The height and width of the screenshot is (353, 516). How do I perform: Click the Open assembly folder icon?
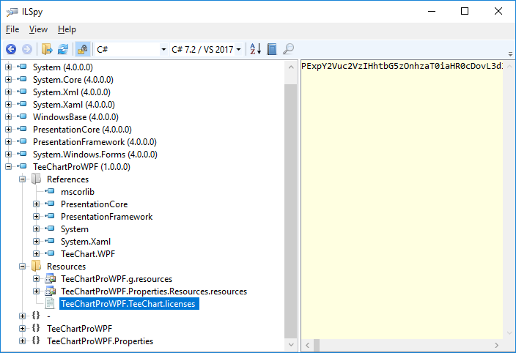47,49
